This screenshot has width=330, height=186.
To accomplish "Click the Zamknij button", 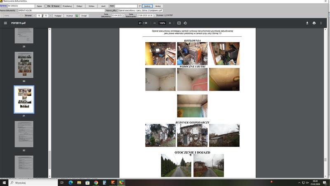I will click(147, 6).
